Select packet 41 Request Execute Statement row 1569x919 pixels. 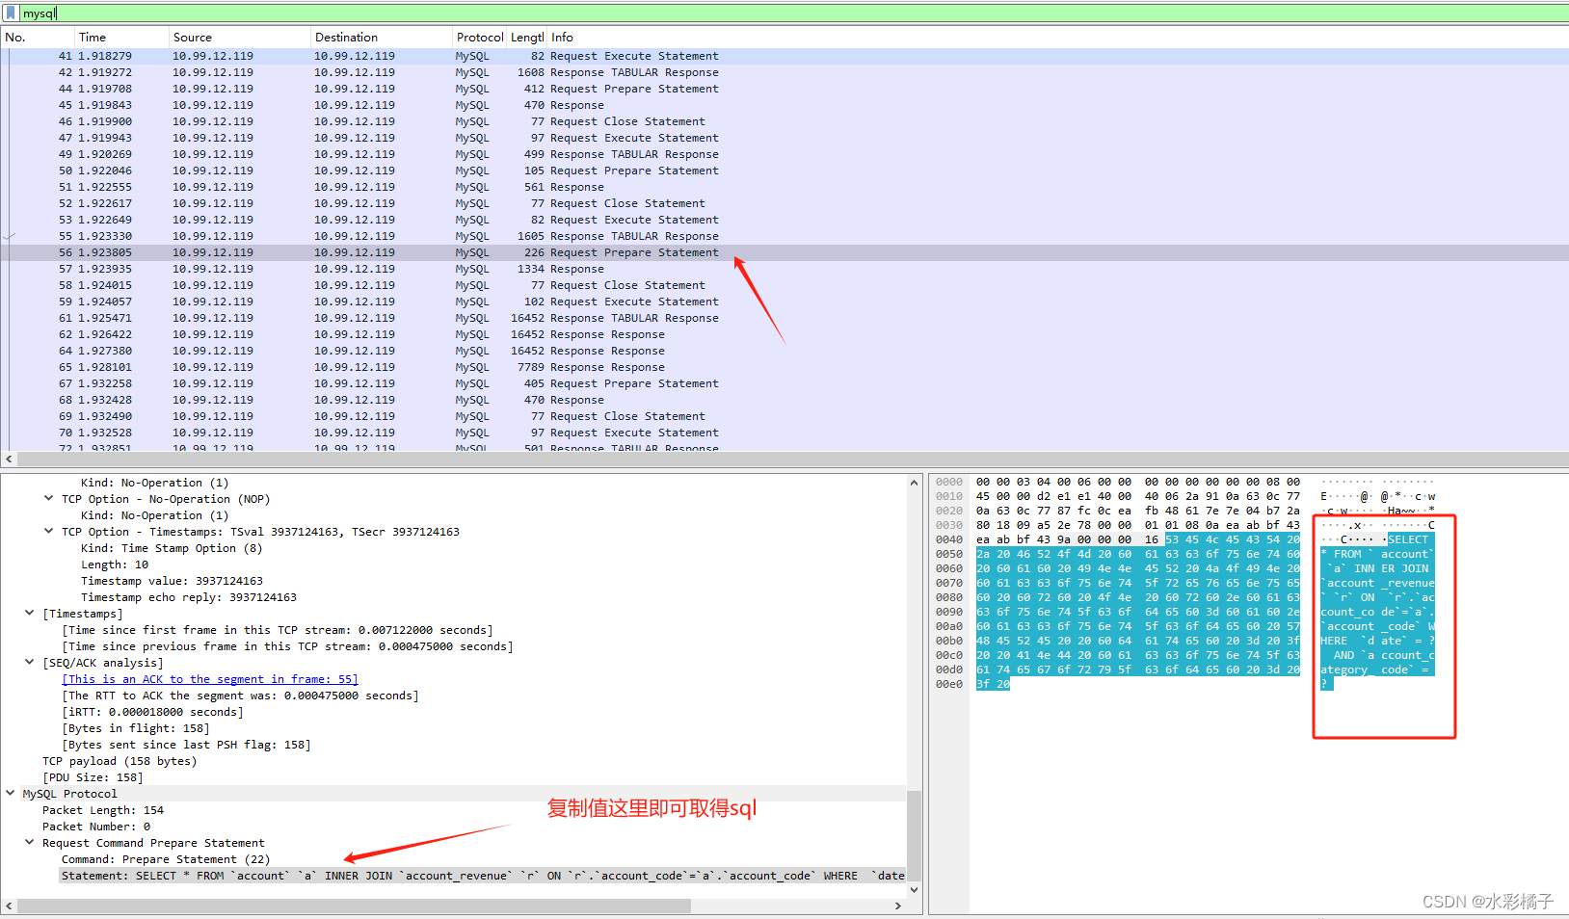(x=784, y=56)
